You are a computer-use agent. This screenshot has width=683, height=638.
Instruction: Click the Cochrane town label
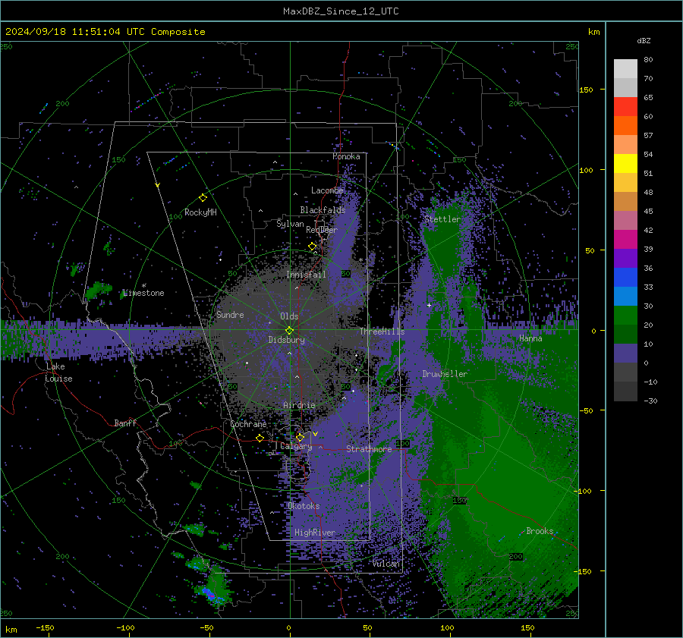tap(248, 424)
